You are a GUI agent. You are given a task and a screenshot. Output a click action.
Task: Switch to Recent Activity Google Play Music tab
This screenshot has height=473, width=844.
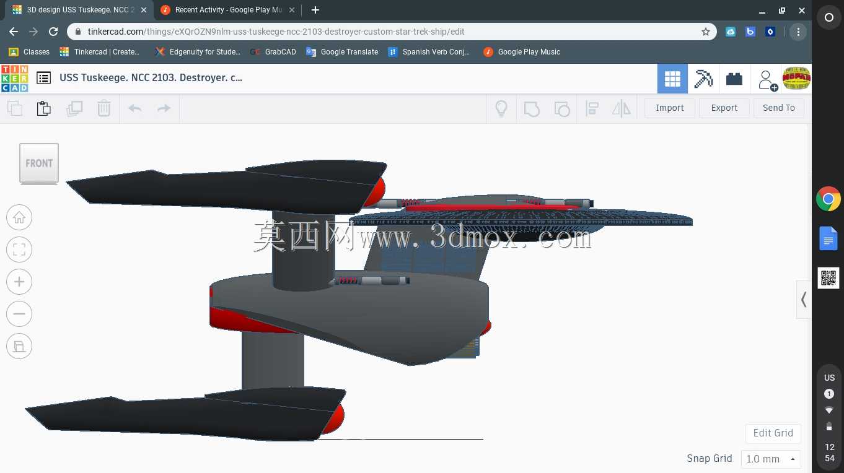(x=226, y=10)
